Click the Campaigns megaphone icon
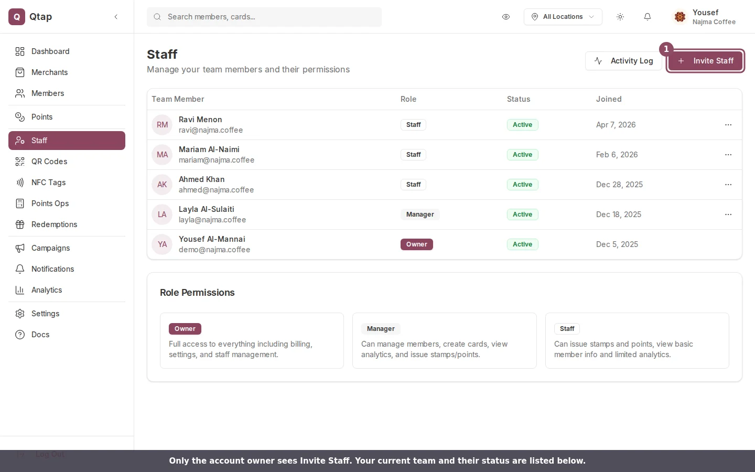Viewport: 755px width, 472px height. tap(20, 248)
